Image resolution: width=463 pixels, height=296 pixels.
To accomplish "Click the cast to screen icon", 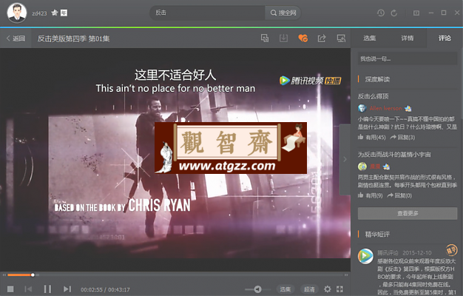I will point(341,38).
